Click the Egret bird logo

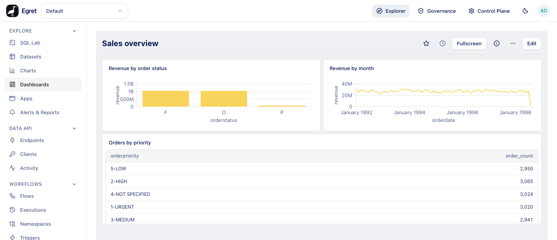(x=12, y=11)
